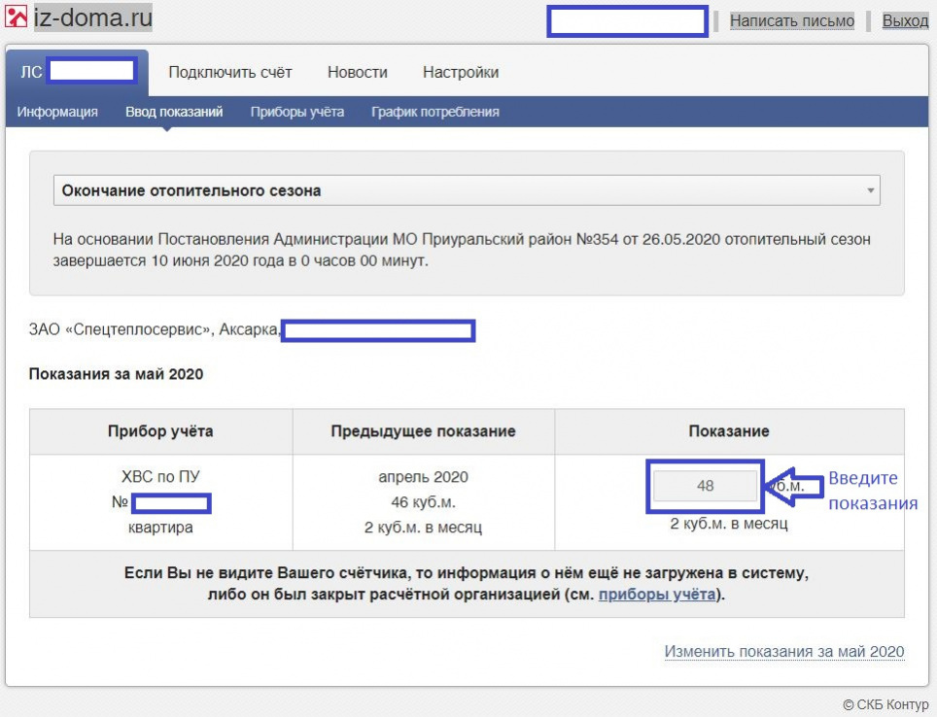Screen dimensions: 937x717
Task: Click the Показание column header
Action: 728,430
